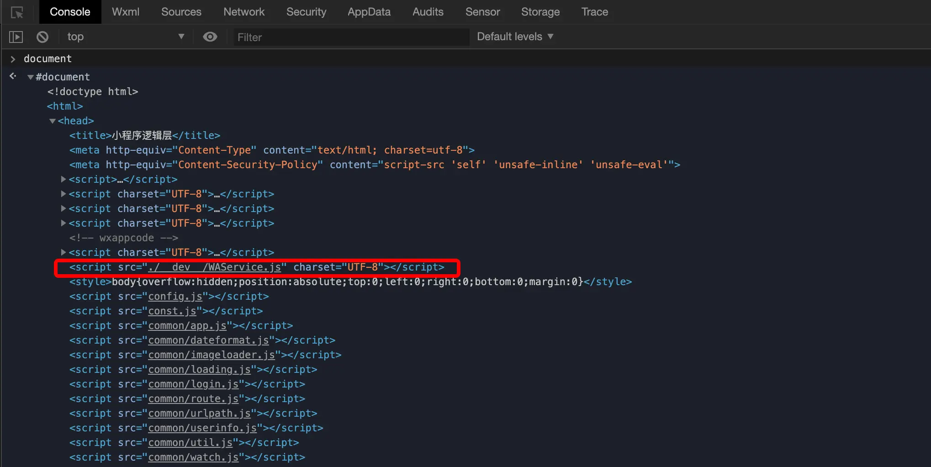This screenshot has height=467, width=931.
Task: Follow the common/util.js link
Action: tap(190, 443)
